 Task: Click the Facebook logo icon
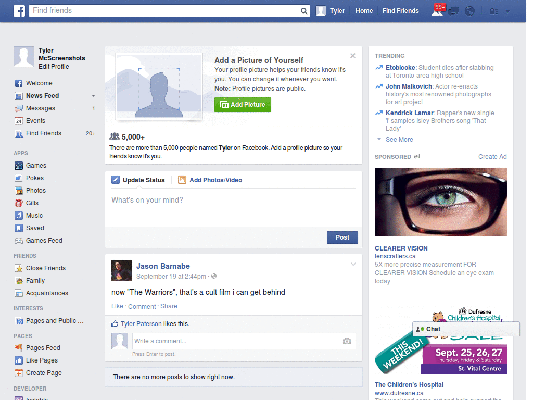point(19,11)
